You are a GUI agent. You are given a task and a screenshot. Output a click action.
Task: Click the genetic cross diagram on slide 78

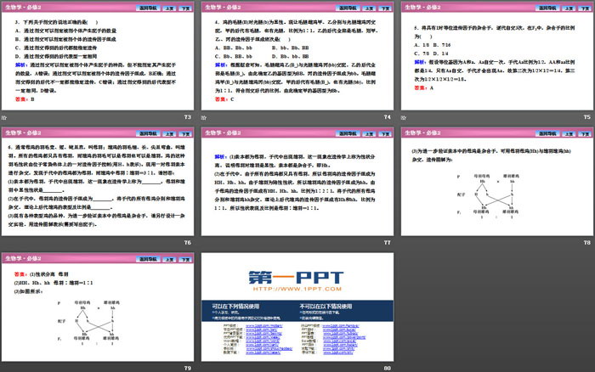coord(493,200)
